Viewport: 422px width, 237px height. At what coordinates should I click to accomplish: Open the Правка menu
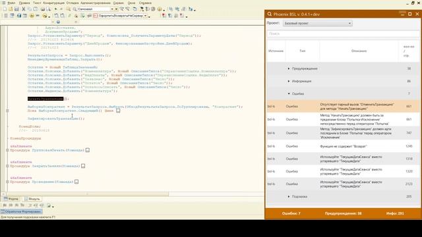click(x=24, y=3)
